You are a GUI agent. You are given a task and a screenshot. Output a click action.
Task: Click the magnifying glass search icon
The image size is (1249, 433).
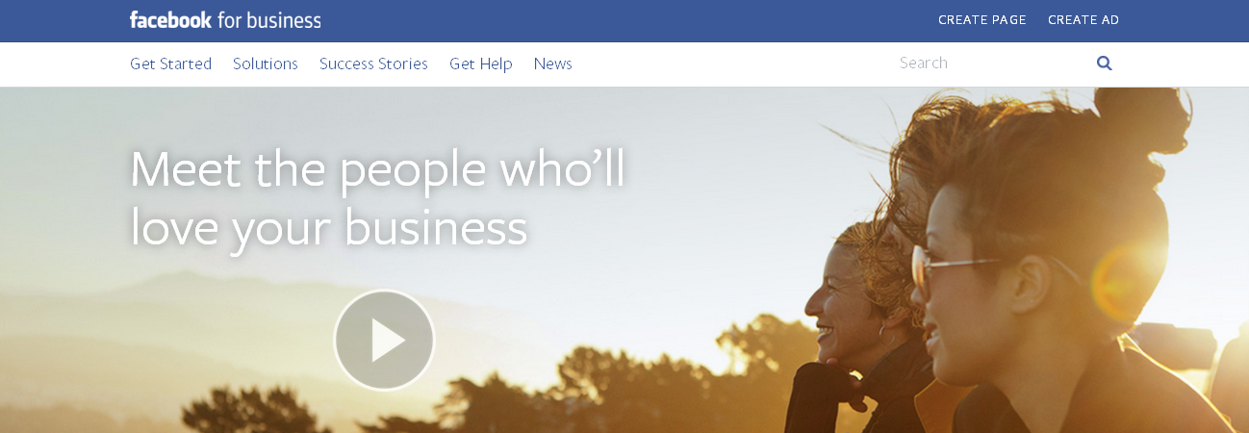[1104, 64]
